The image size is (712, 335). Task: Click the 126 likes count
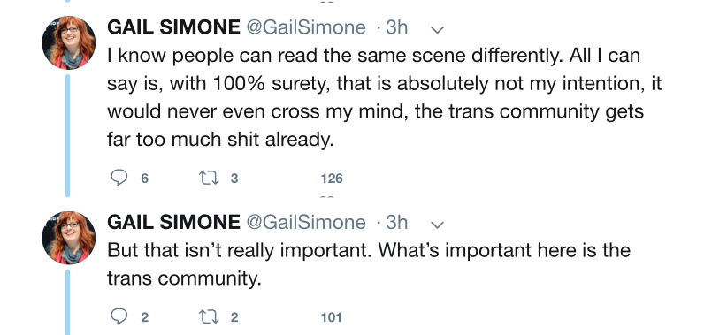[x=332, y=179]
